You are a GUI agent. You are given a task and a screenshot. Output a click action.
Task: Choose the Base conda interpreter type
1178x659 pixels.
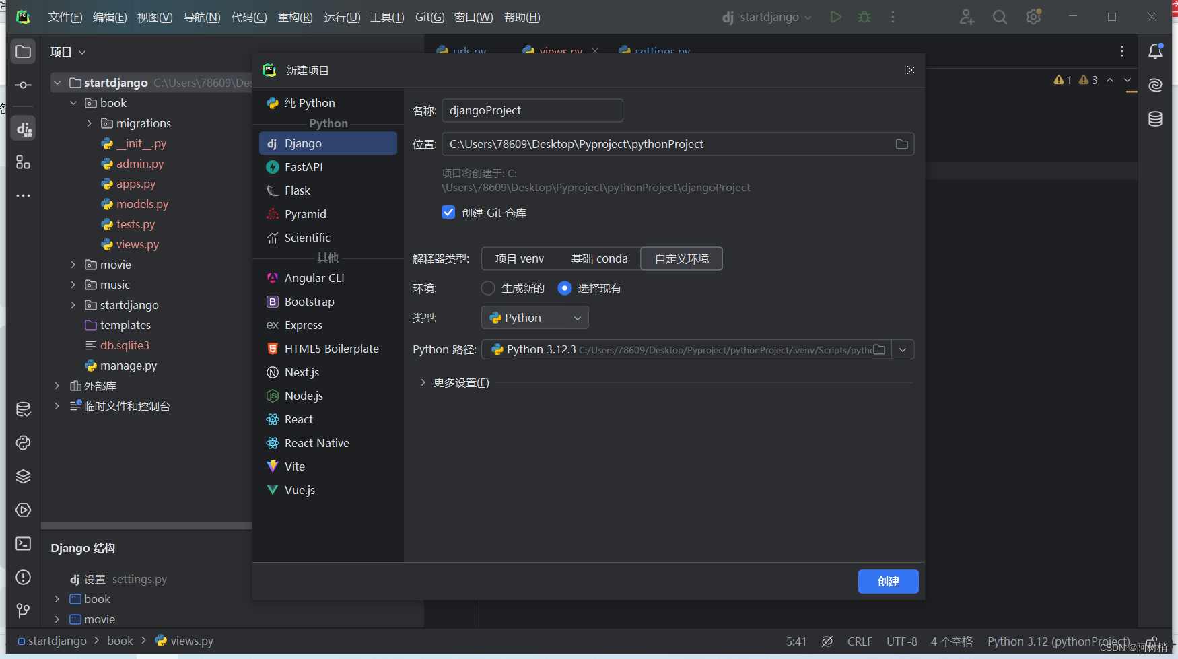click(x=599, y=258)
